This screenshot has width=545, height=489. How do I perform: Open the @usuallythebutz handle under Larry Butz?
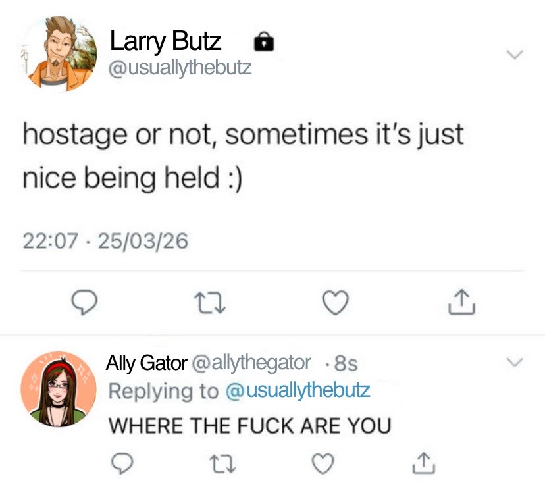(180, 68)
